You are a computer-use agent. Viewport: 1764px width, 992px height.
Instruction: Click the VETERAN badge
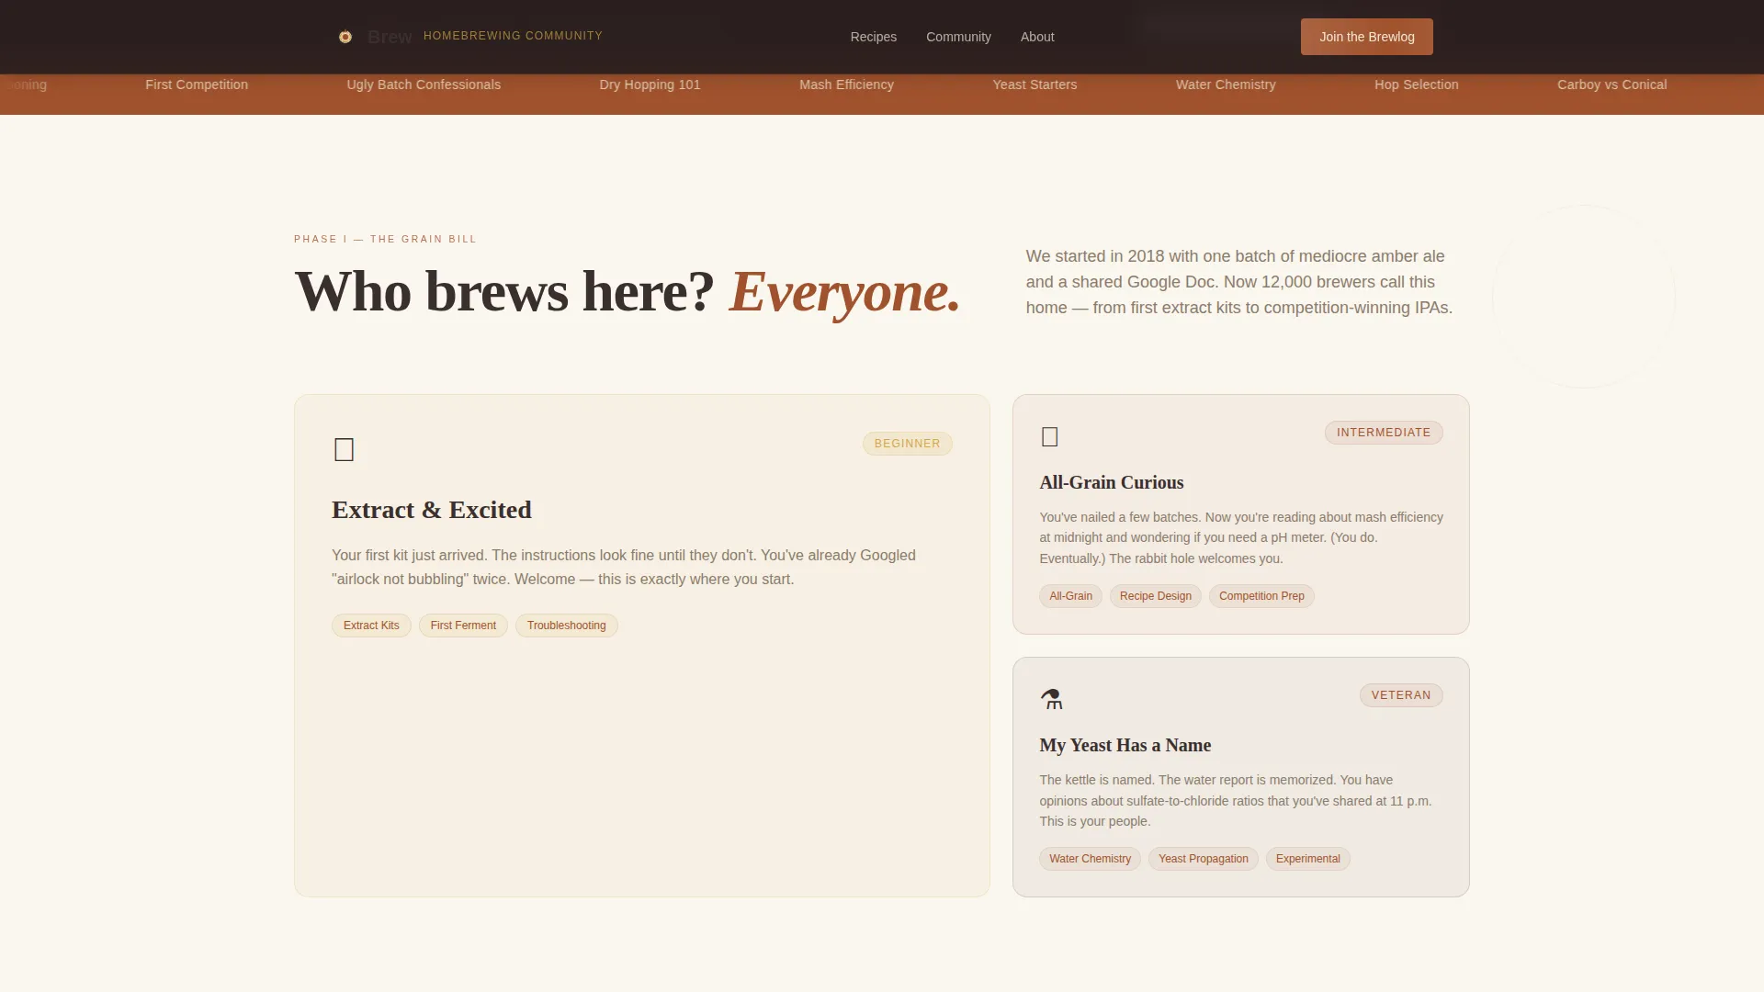point(1400,695)
